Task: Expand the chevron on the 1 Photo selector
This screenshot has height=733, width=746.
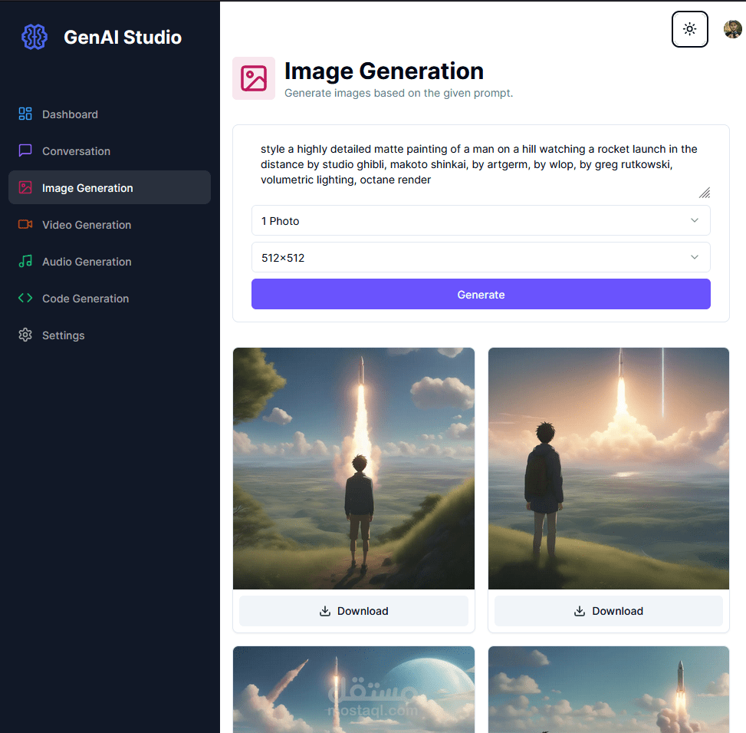Action: tap(695, 220)
